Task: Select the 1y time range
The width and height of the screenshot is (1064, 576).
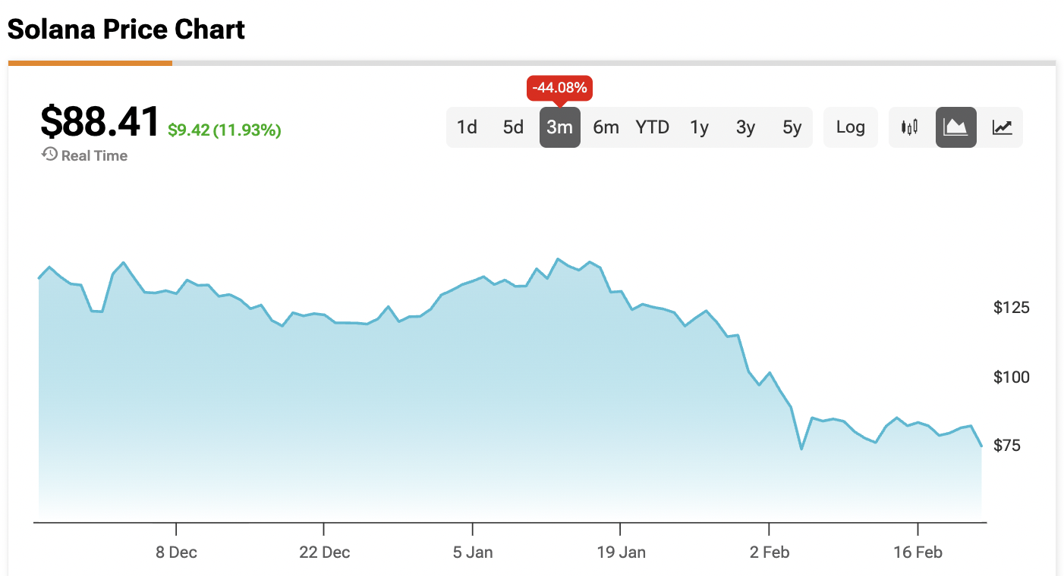Action: click(699, 127)
